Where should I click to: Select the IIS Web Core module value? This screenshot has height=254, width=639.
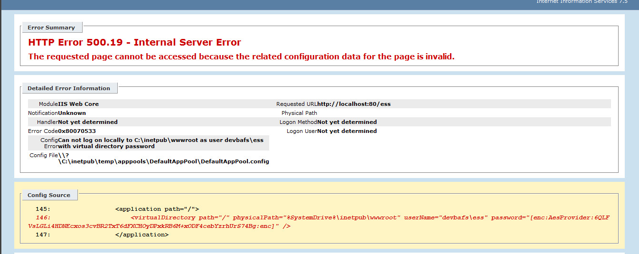pyautogui.click(x=78, y=104)
